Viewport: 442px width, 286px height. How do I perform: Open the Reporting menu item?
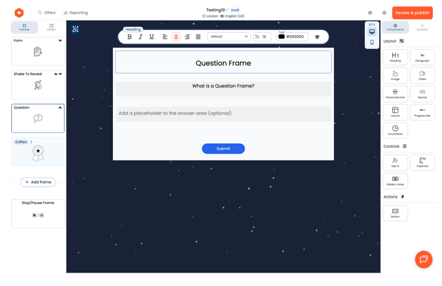pos(75,13)
